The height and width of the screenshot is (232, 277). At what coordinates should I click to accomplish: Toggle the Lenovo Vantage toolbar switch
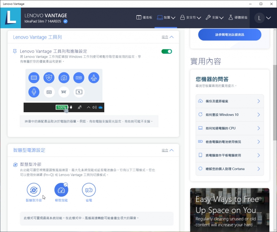click(x=167, y=52)
